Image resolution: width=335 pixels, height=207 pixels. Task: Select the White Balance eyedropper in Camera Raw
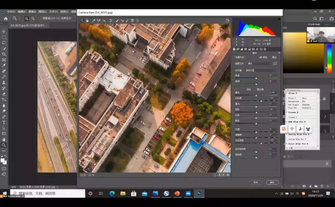[x=93, y=21]
